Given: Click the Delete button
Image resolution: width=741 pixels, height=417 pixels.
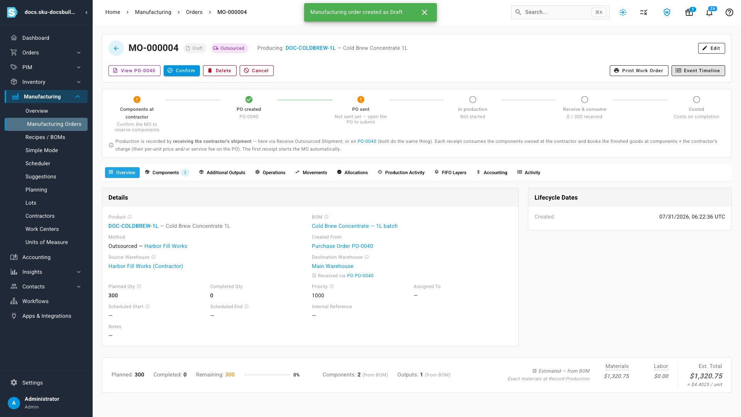Looking at the screenshot, I should [x=220, y=71].
